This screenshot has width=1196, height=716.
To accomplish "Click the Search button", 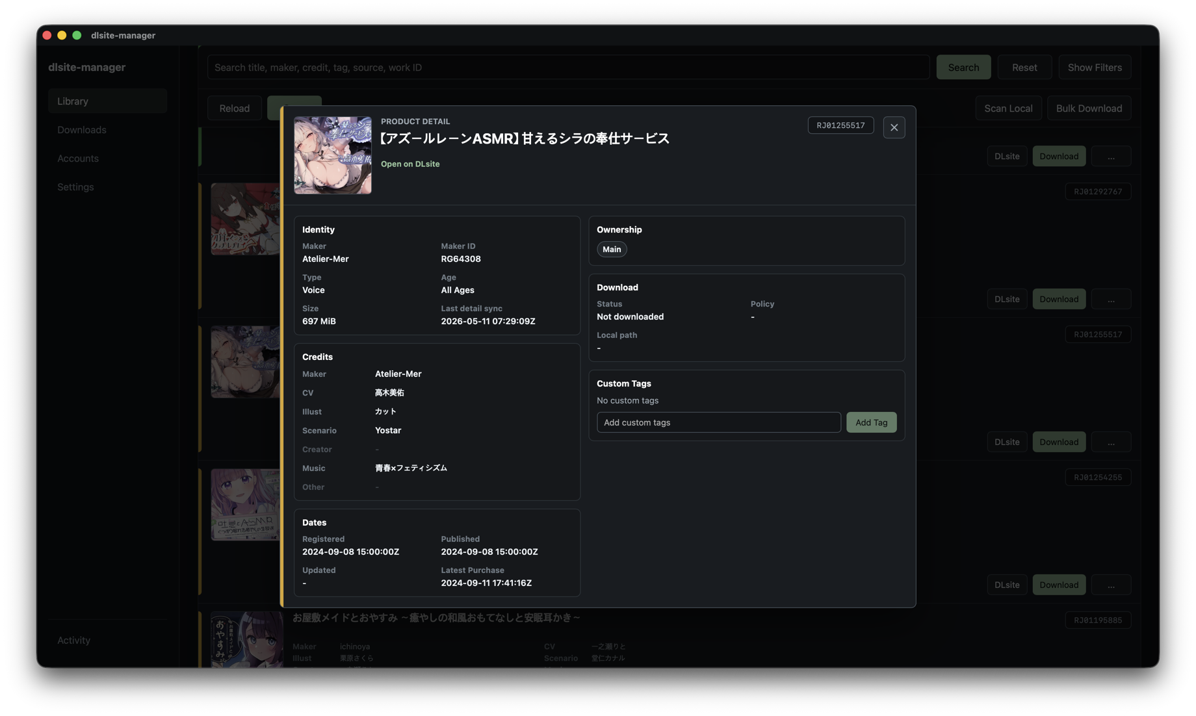I will 963,67.
